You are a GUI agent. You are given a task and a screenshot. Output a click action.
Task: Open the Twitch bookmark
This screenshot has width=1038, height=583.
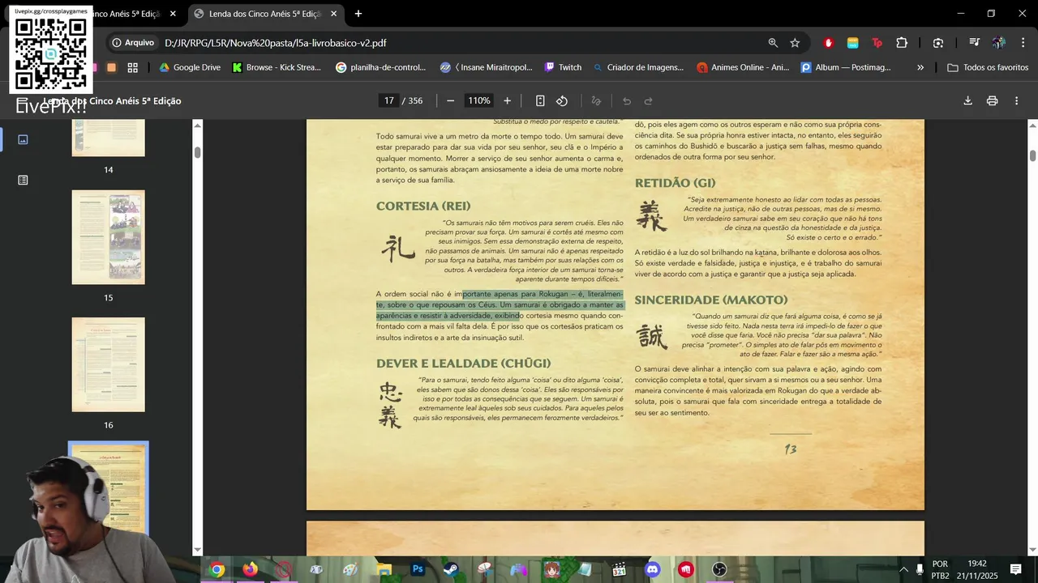pos(563,67)
